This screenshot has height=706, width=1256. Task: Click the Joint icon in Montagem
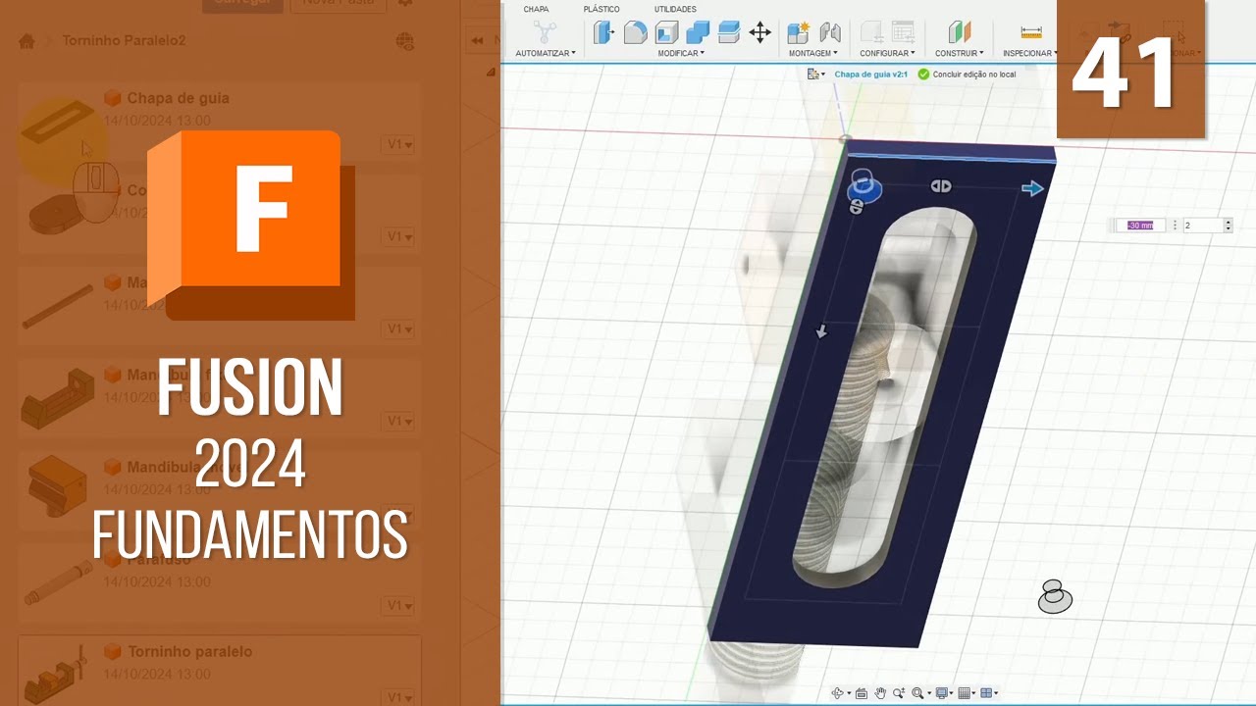[x=830, y=32]
